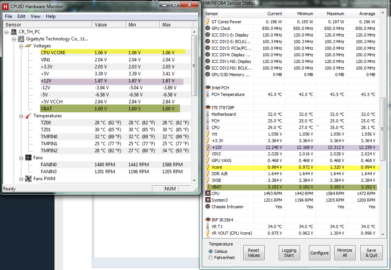Click the Voltages lightning icon in HWMonitor
This screenshot has width=391, height=270.
click(x=28, y=46)
